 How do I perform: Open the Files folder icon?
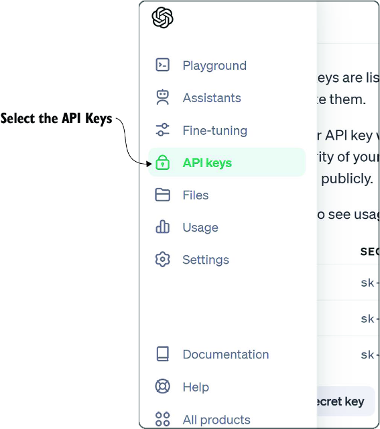[x=163, y=195]
